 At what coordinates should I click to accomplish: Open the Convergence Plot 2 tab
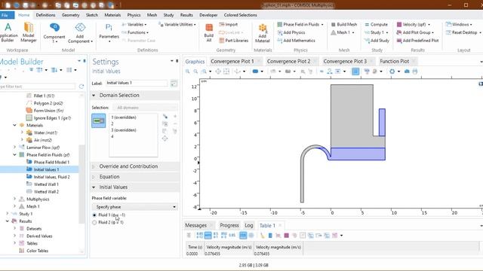pos(288,61)
